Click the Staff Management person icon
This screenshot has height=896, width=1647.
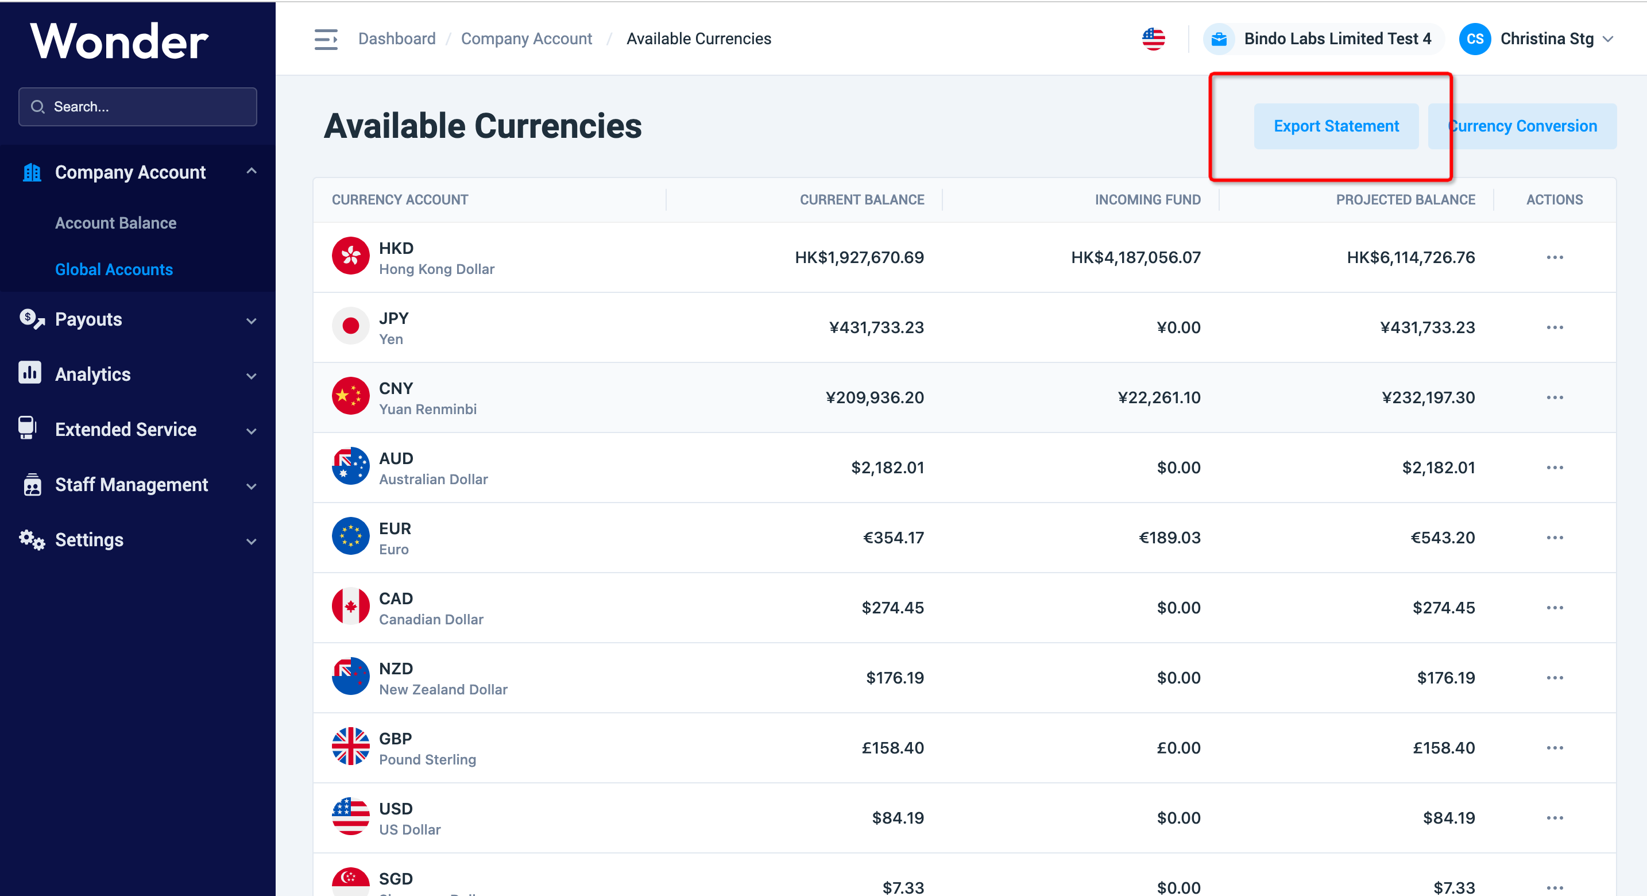[x=32, y=484]
